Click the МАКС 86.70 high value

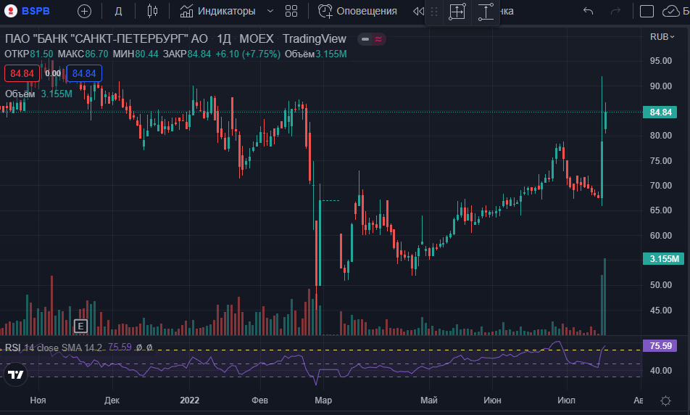click(83, 54)
